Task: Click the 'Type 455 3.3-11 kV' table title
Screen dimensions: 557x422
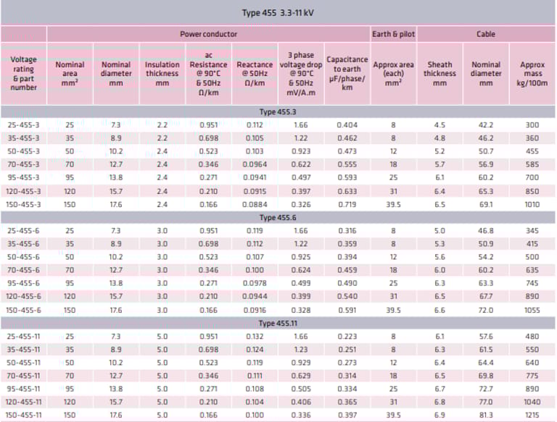Action: click(x=278, y=13)
